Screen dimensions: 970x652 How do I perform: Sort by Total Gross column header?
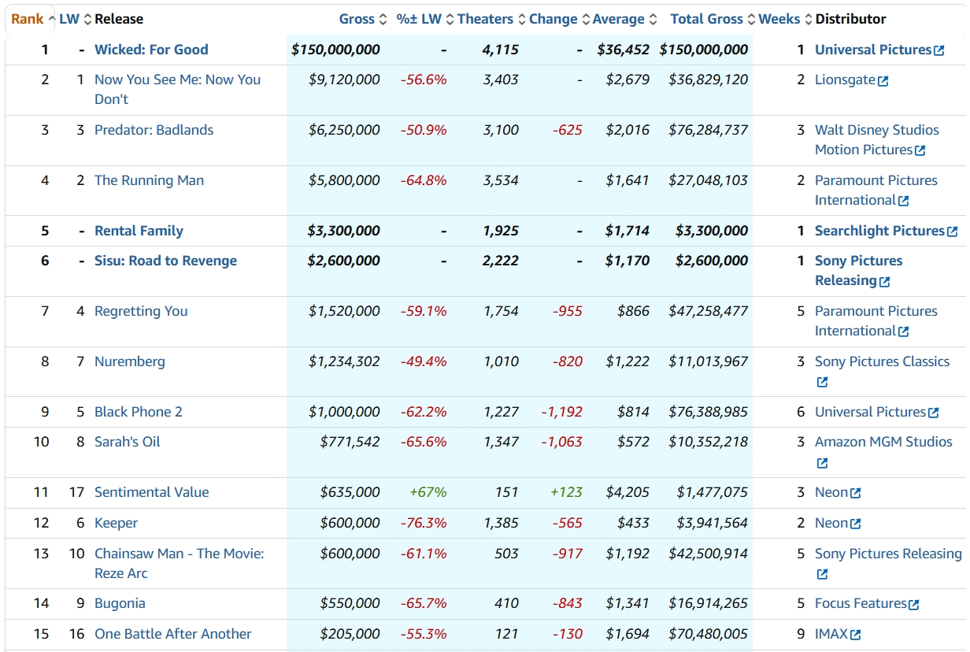[706, 19]
